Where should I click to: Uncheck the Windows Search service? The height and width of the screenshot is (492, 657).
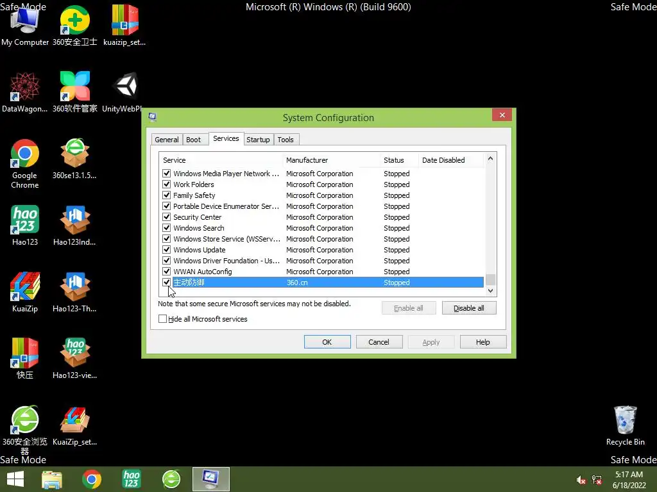[166, 227]
